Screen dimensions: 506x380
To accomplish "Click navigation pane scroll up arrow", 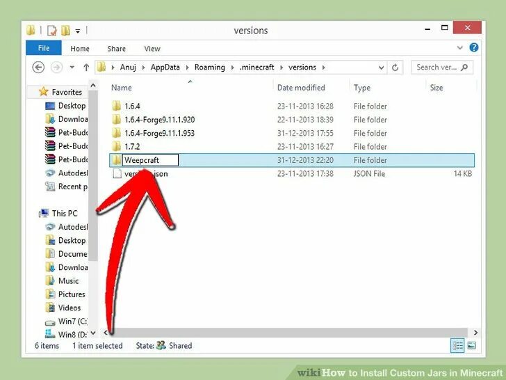I will pyautogui.click(x=93, y=86).
